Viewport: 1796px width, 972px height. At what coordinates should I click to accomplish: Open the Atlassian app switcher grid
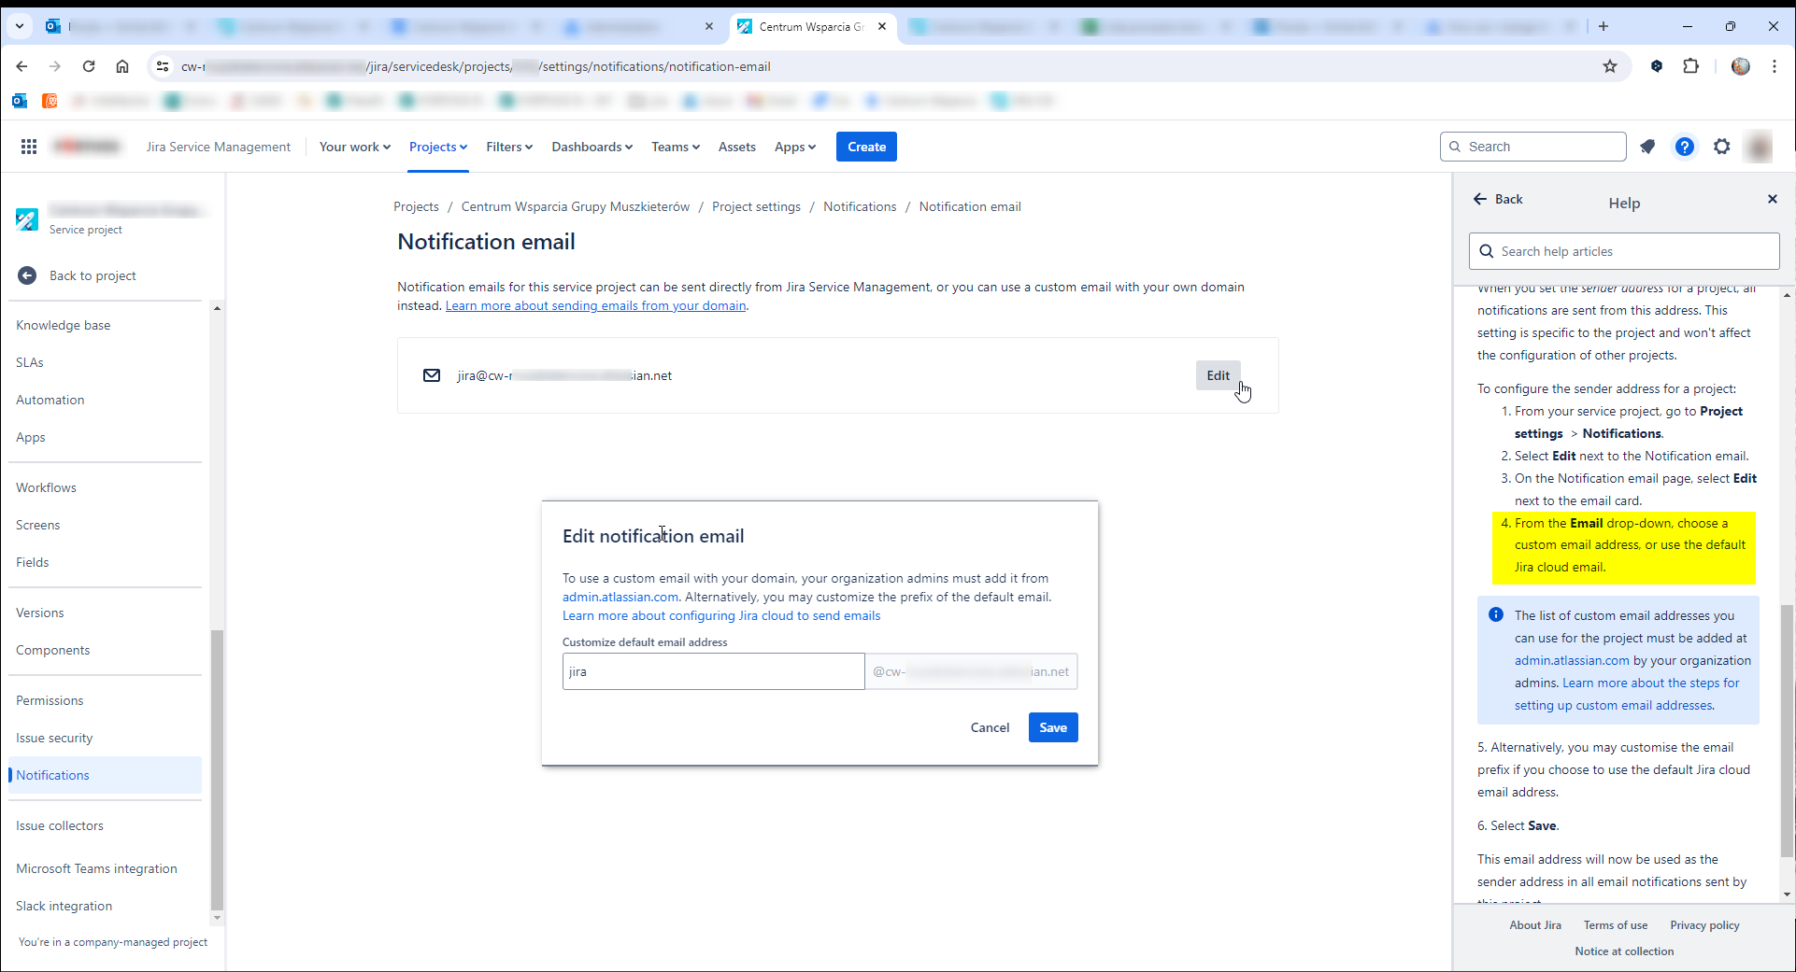(29, 147)
